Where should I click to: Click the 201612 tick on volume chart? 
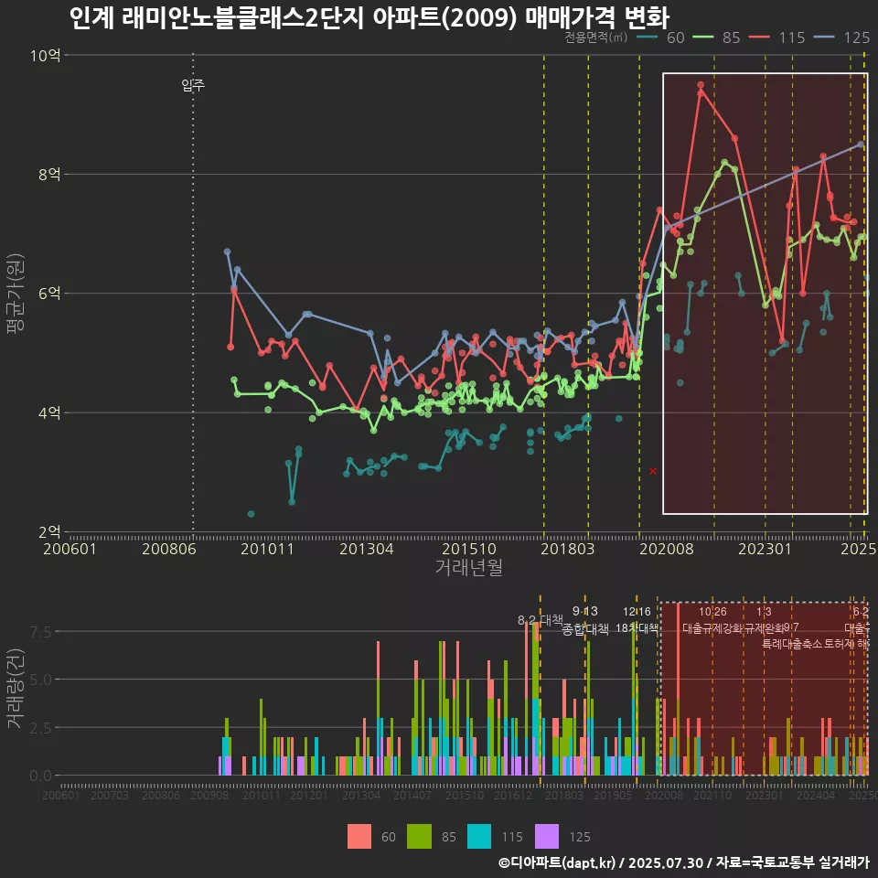click(512, 795)
